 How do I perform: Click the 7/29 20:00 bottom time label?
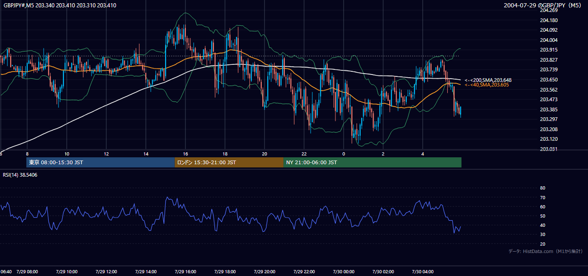[x=265, y=271]
